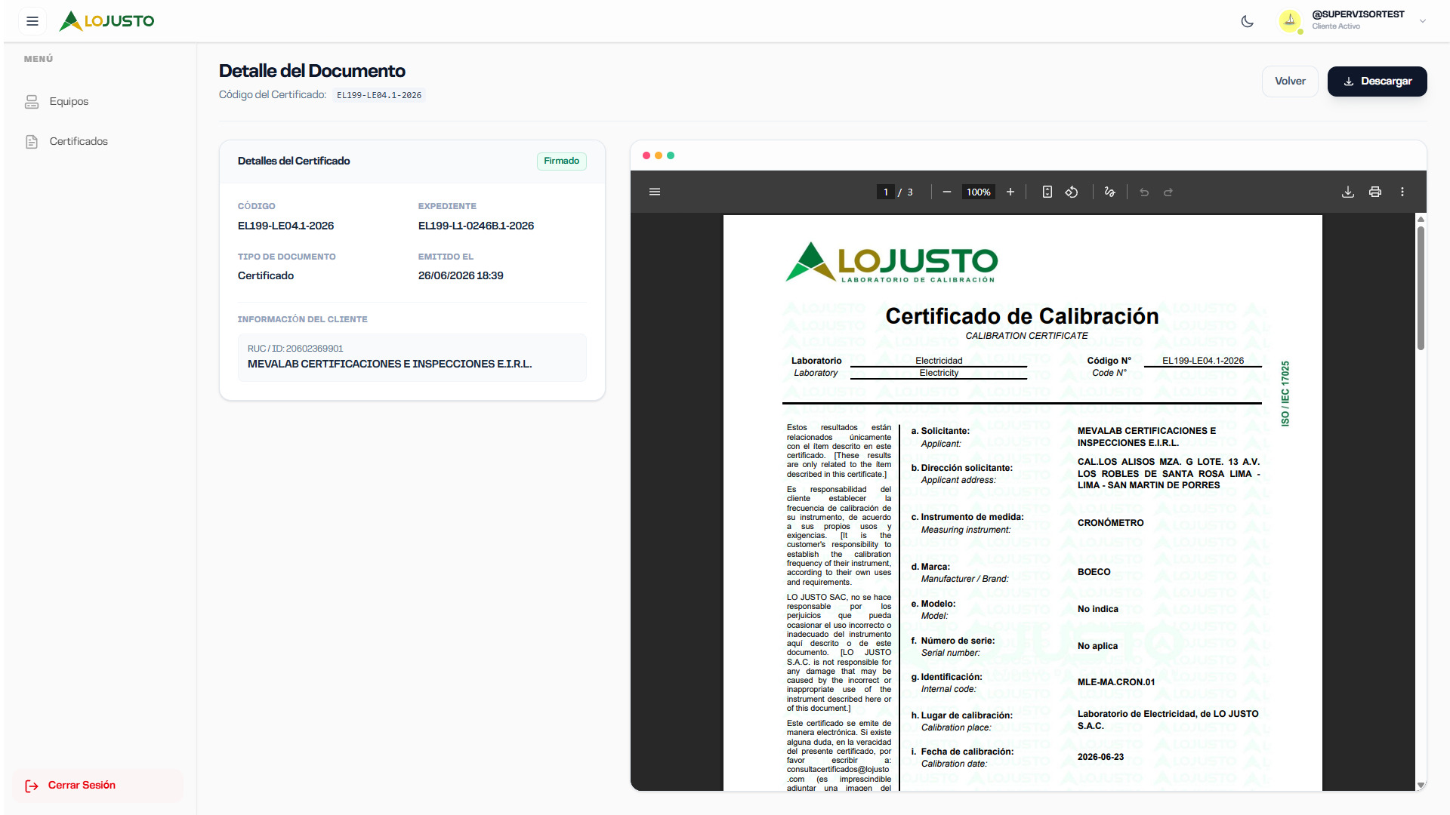Click the PDF page number field
Viewport: 1450px width, 815px height.
point(886,192)
